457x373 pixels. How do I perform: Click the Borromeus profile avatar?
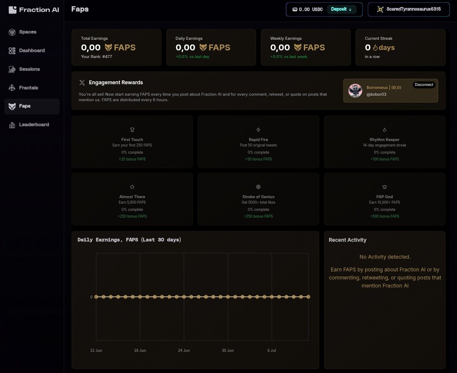[x=355, y=91]
